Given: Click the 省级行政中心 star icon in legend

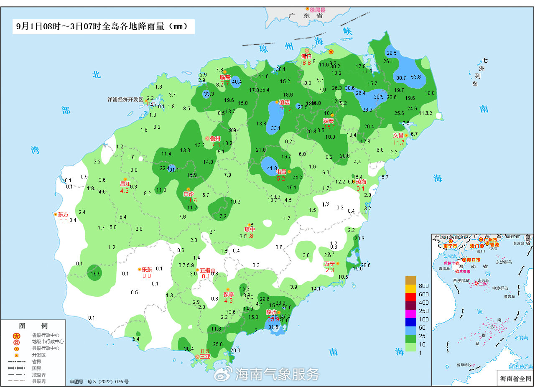Looking at the screenshot, I should pos(16,336).
